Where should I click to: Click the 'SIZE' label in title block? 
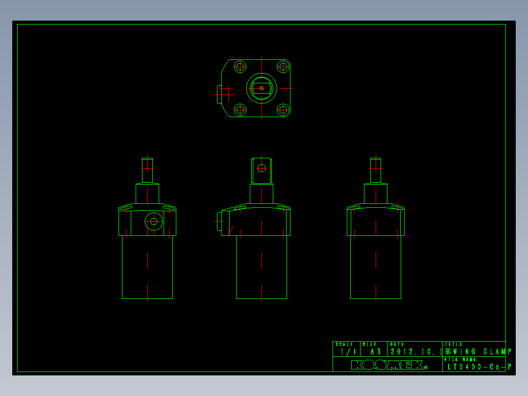[x=369, y=345]
